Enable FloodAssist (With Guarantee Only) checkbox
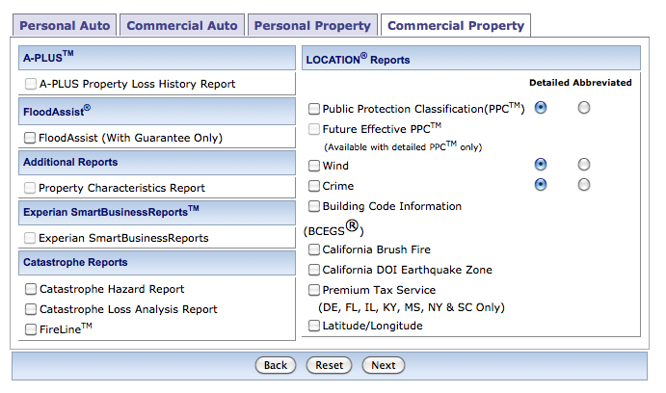The image size is (666, 393). coord(31,139)
